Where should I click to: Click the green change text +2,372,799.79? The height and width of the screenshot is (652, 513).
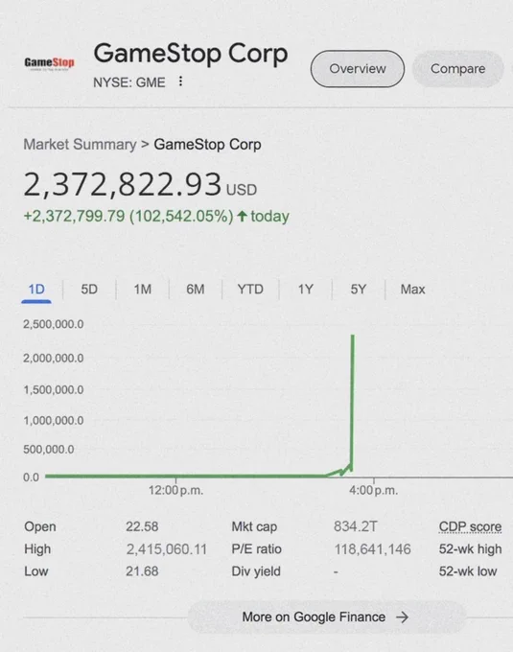coord(74,217)
